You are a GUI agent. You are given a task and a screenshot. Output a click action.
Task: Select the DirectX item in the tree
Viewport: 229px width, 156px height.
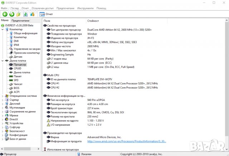14,119
